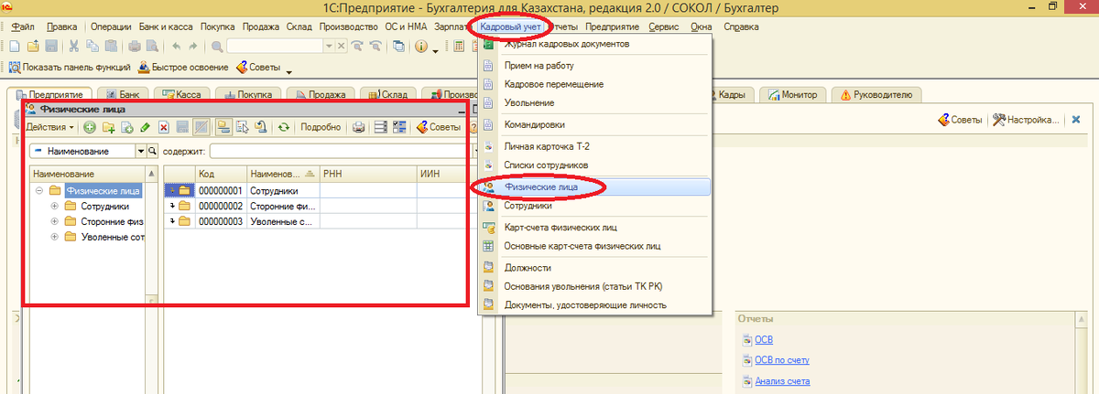Click the undo arrow icon
Screen dimensions: 1099x394
point(176,46)
